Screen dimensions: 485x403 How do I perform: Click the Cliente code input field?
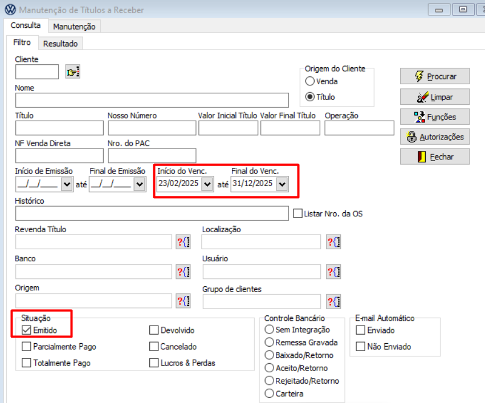tap(37, 72)
